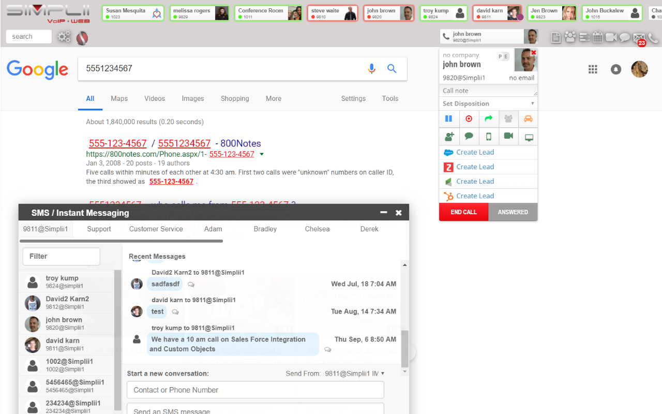Open the More menu on Google results
Viewport: 662px width, 414px height.
point(274,98)
